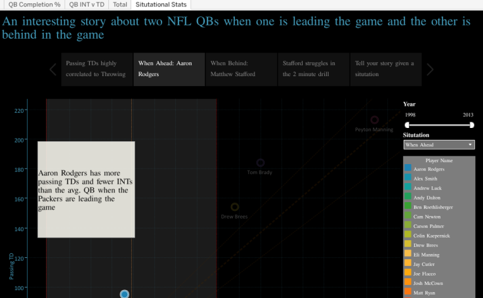483x298 pixels.
Task: Go to next story point arrow
Action: click(430, 70)
